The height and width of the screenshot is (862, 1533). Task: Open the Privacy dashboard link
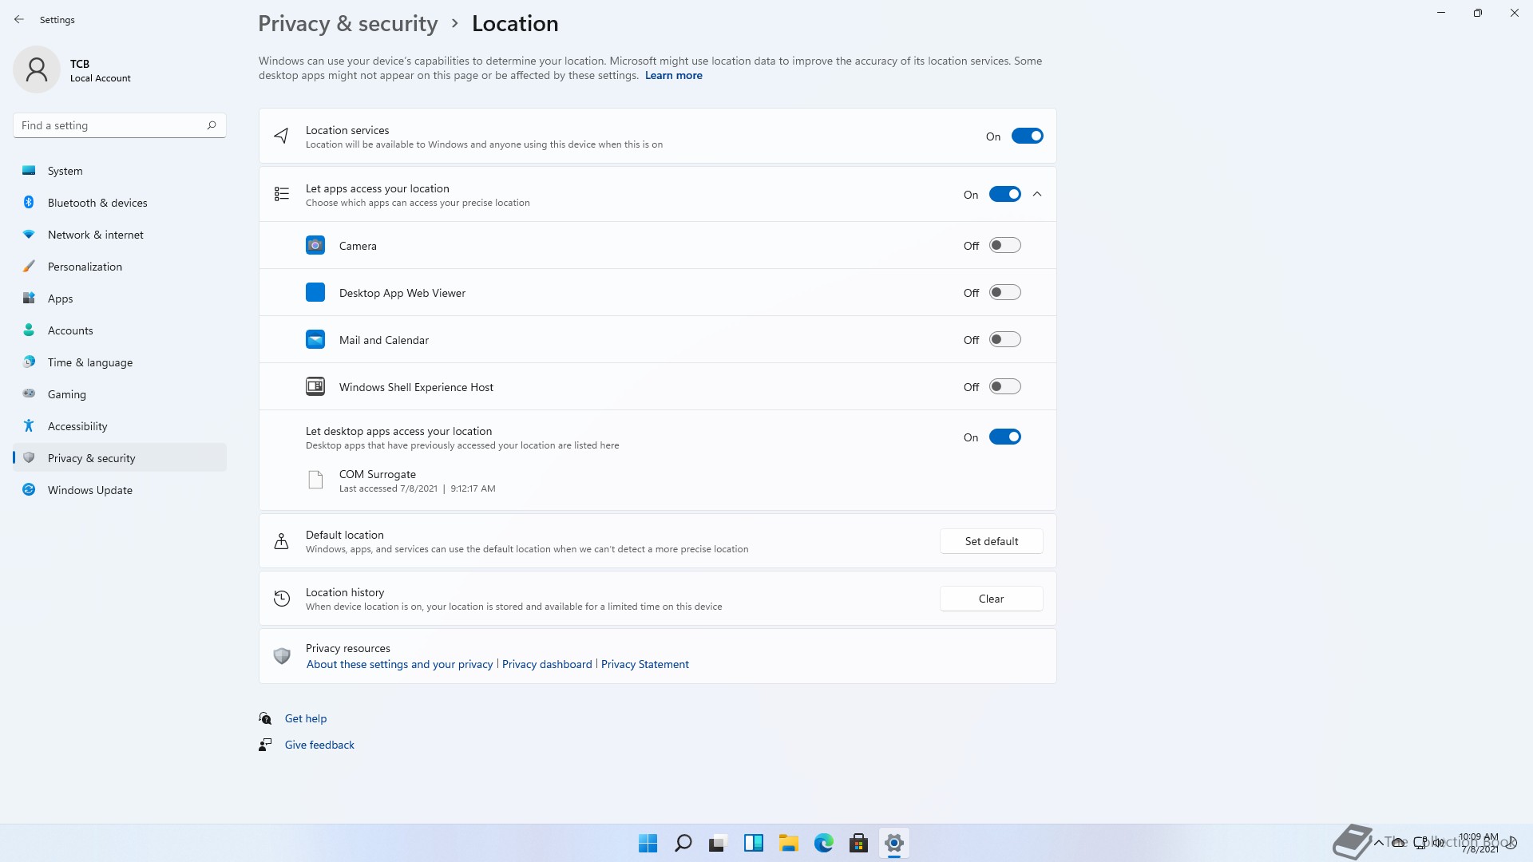pyautogui.click(x=547, y=664)
